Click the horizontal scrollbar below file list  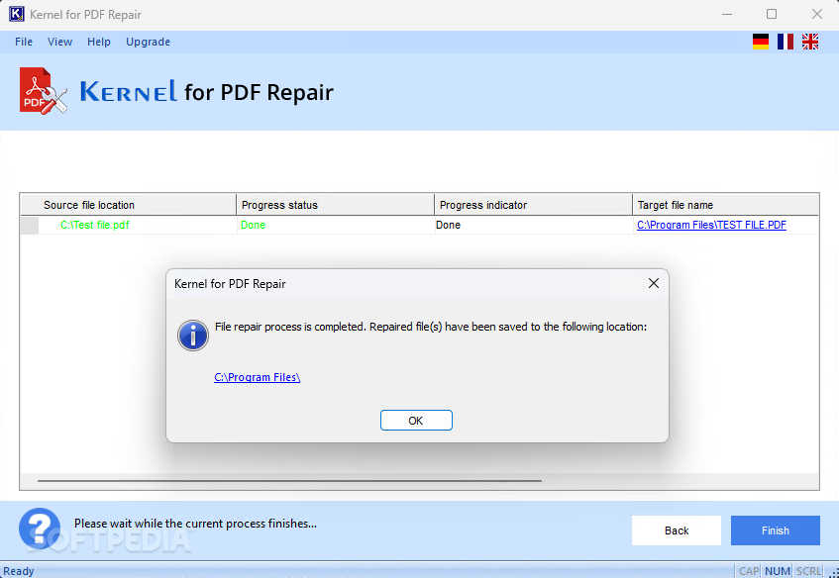(289, 481)
